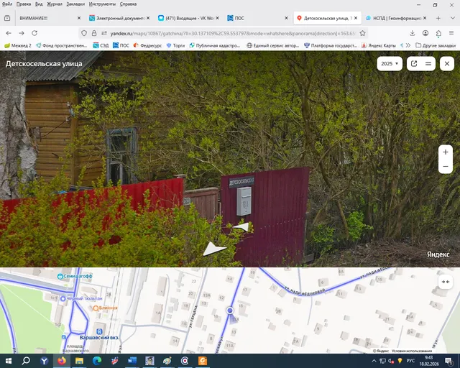This screenshot has width=460, height=368.
Task: Open the Firefox account icon
Action: (425, 33)
